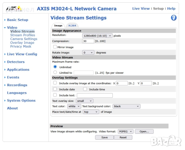This screenshot has width=185, height=150.
Task: Expand the Applications section
Action: [18, 69]
